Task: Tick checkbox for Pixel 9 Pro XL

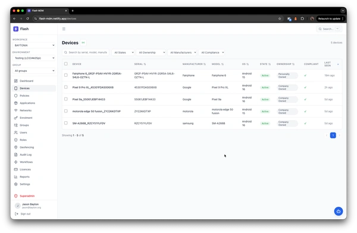Action: (x=66, y=87)
